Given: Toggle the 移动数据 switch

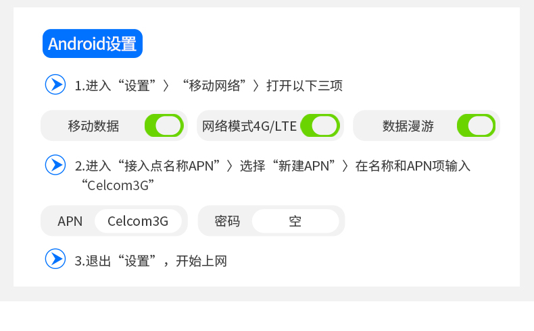Looking at the screenshot, I should click(x=164, y=125).
